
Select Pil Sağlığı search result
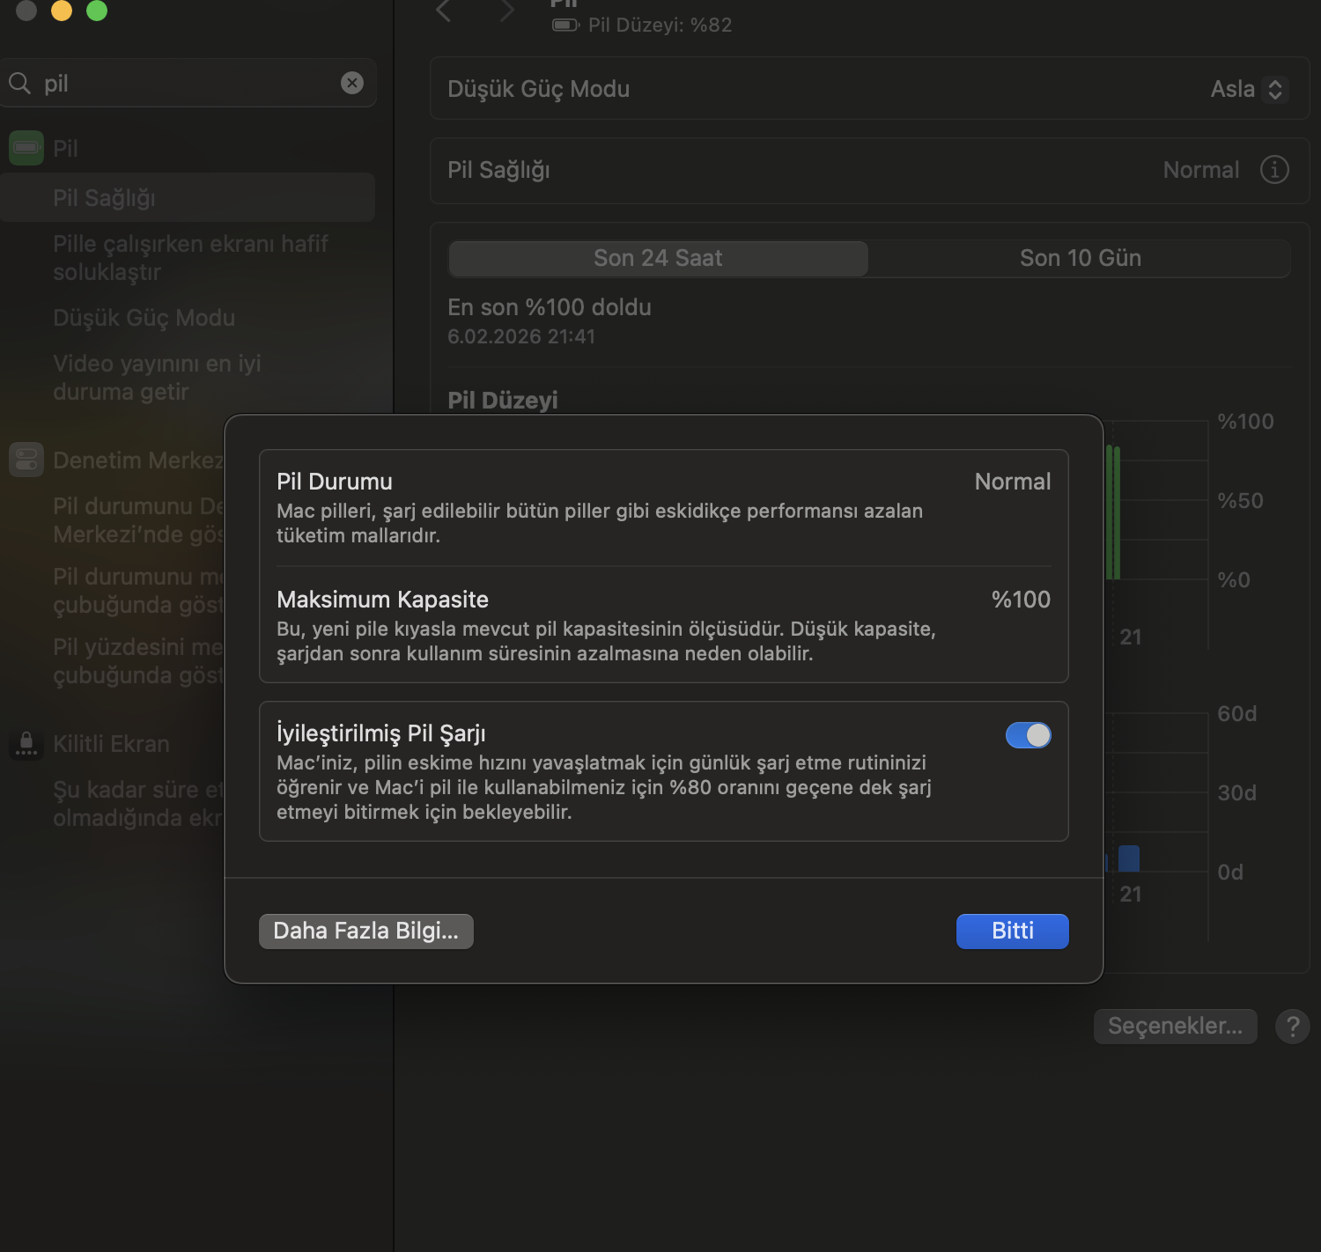(104, 198)
